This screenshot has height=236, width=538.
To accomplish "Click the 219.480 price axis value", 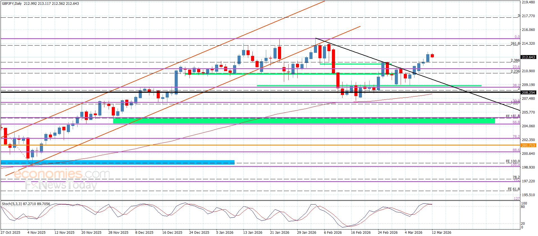I will [528, 2].
